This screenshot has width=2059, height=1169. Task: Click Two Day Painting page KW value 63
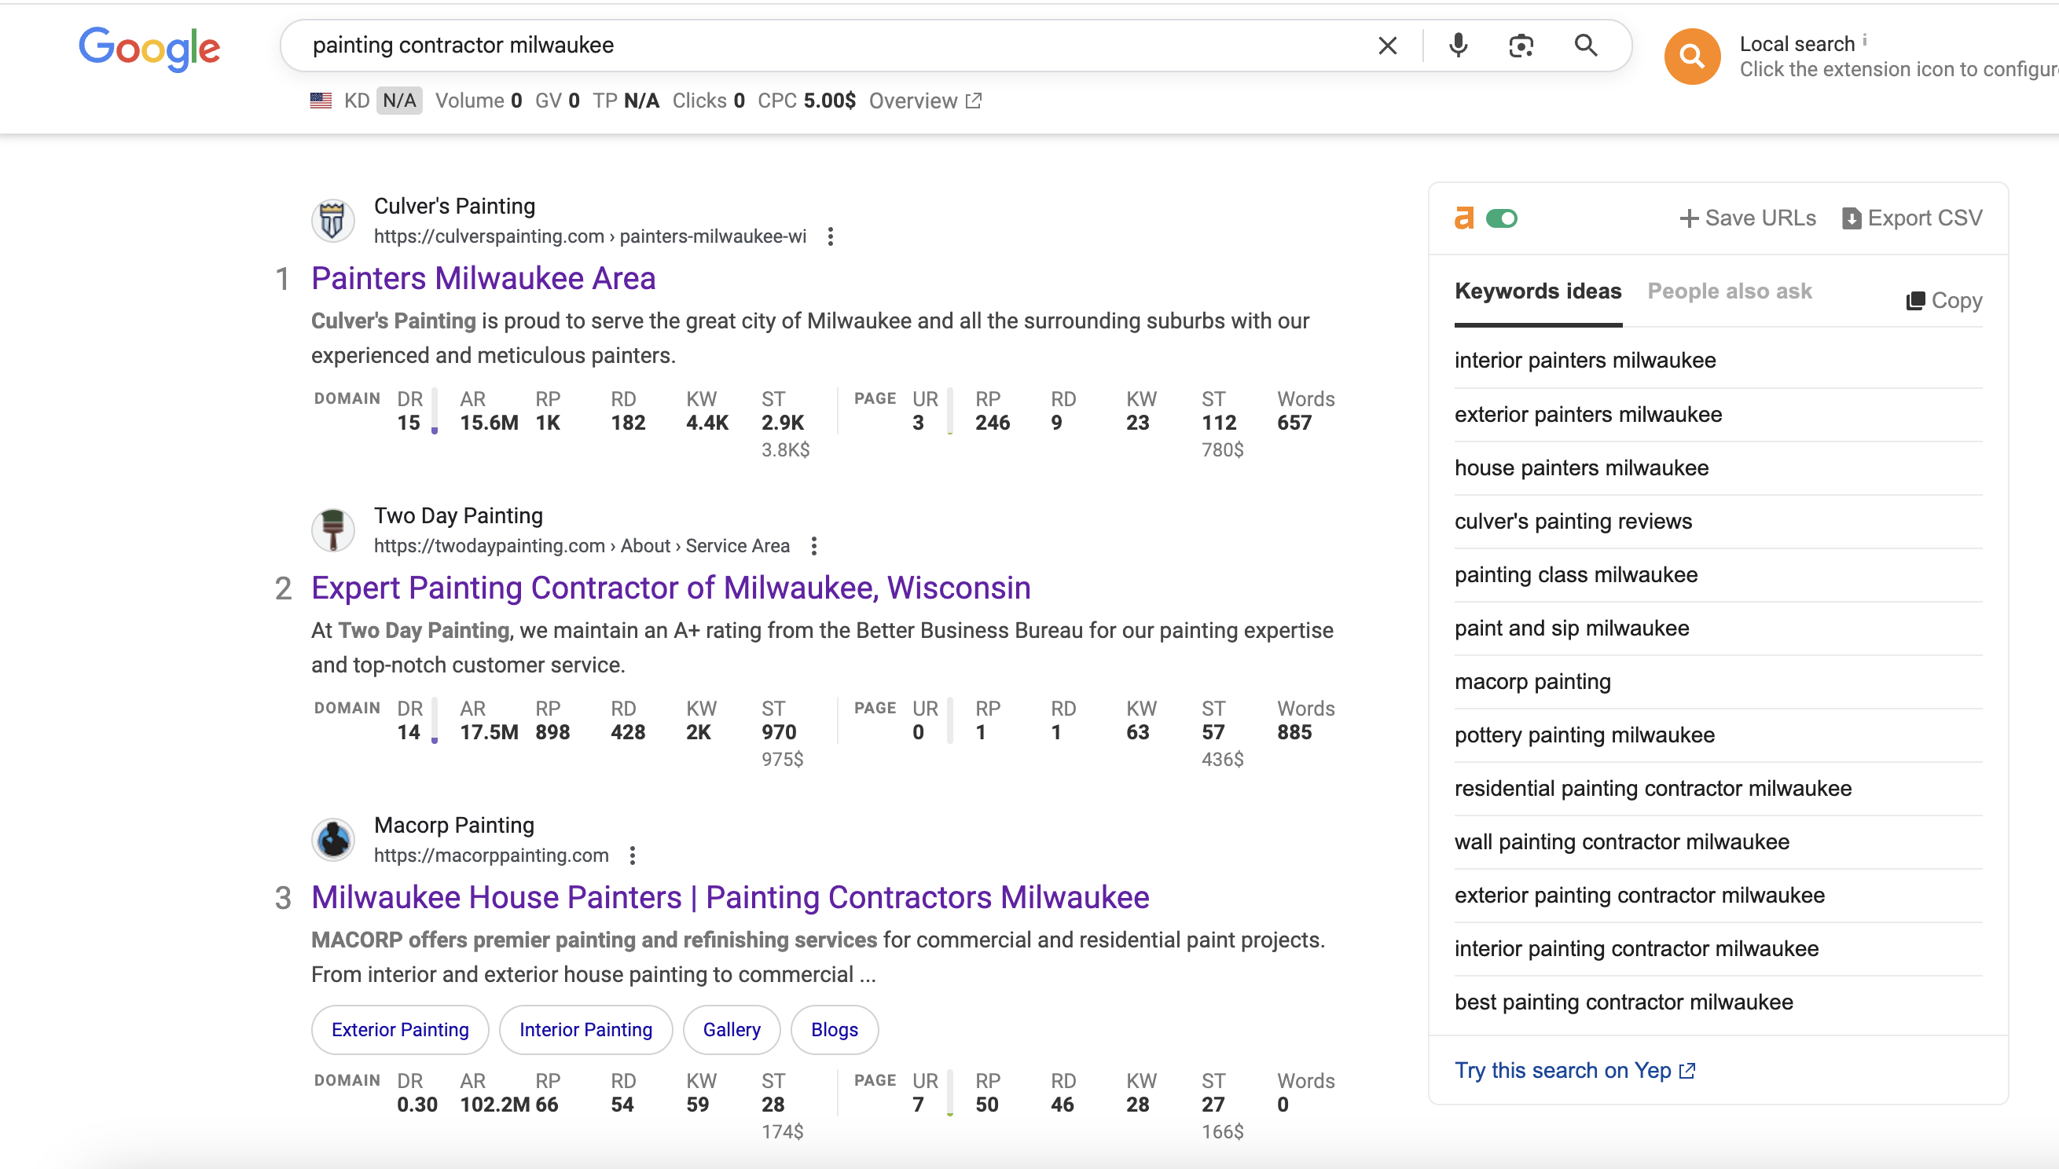click(x=1138, y=732)
